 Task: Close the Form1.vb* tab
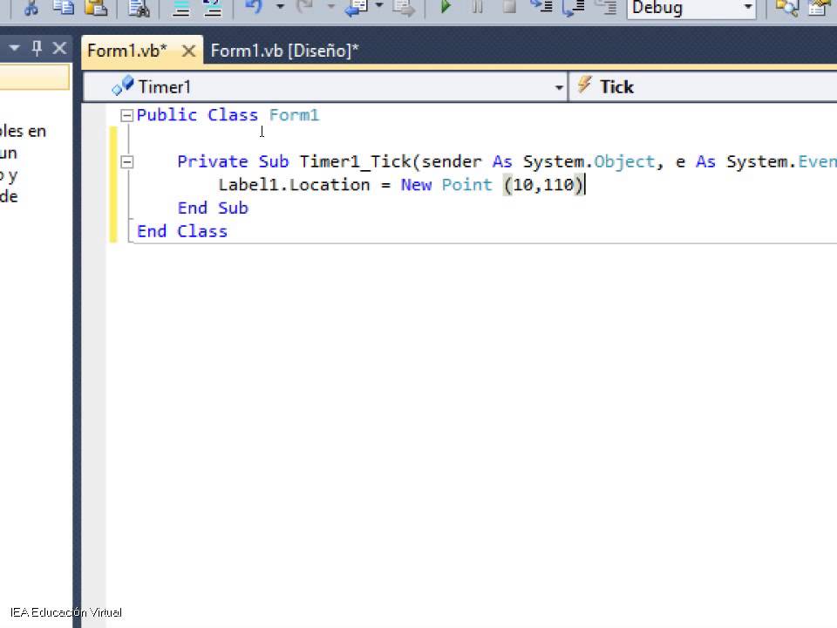point(188,51)
